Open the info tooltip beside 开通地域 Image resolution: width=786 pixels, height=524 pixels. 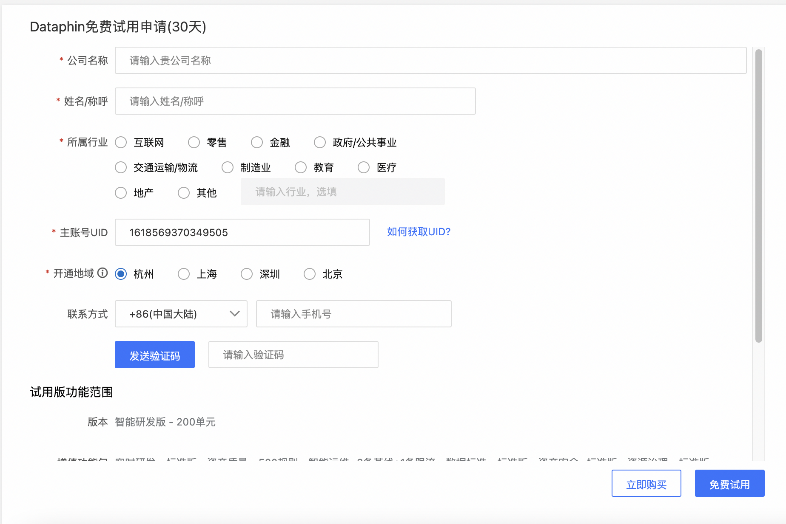point(103,273)
